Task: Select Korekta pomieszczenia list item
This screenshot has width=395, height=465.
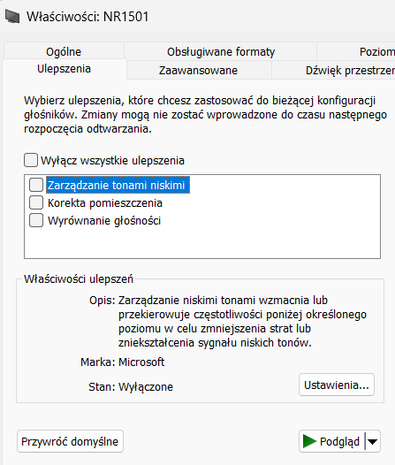Action: [105, 203]
